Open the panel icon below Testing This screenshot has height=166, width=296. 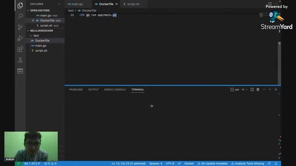tap(20, 71)
